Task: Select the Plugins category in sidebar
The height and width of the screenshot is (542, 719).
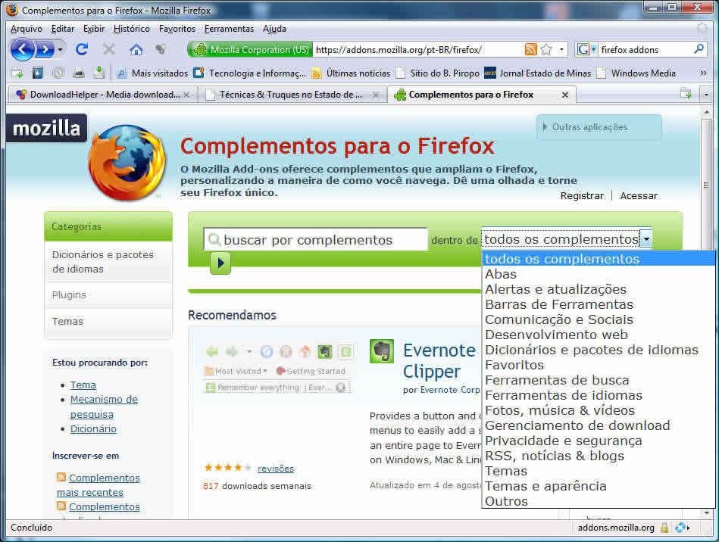Action: click(69, 294)
